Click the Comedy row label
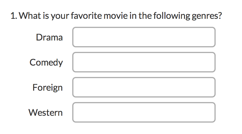The width and height of the screenshot is (242, 134). pyautogui.click(x=46, y=62)
